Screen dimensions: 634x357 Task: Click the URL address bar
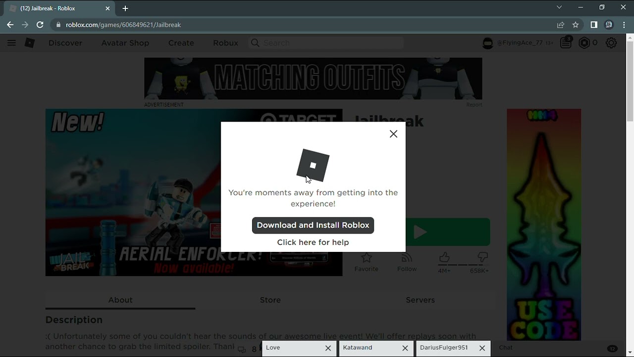pyautogui.click(x=302, y=25)
